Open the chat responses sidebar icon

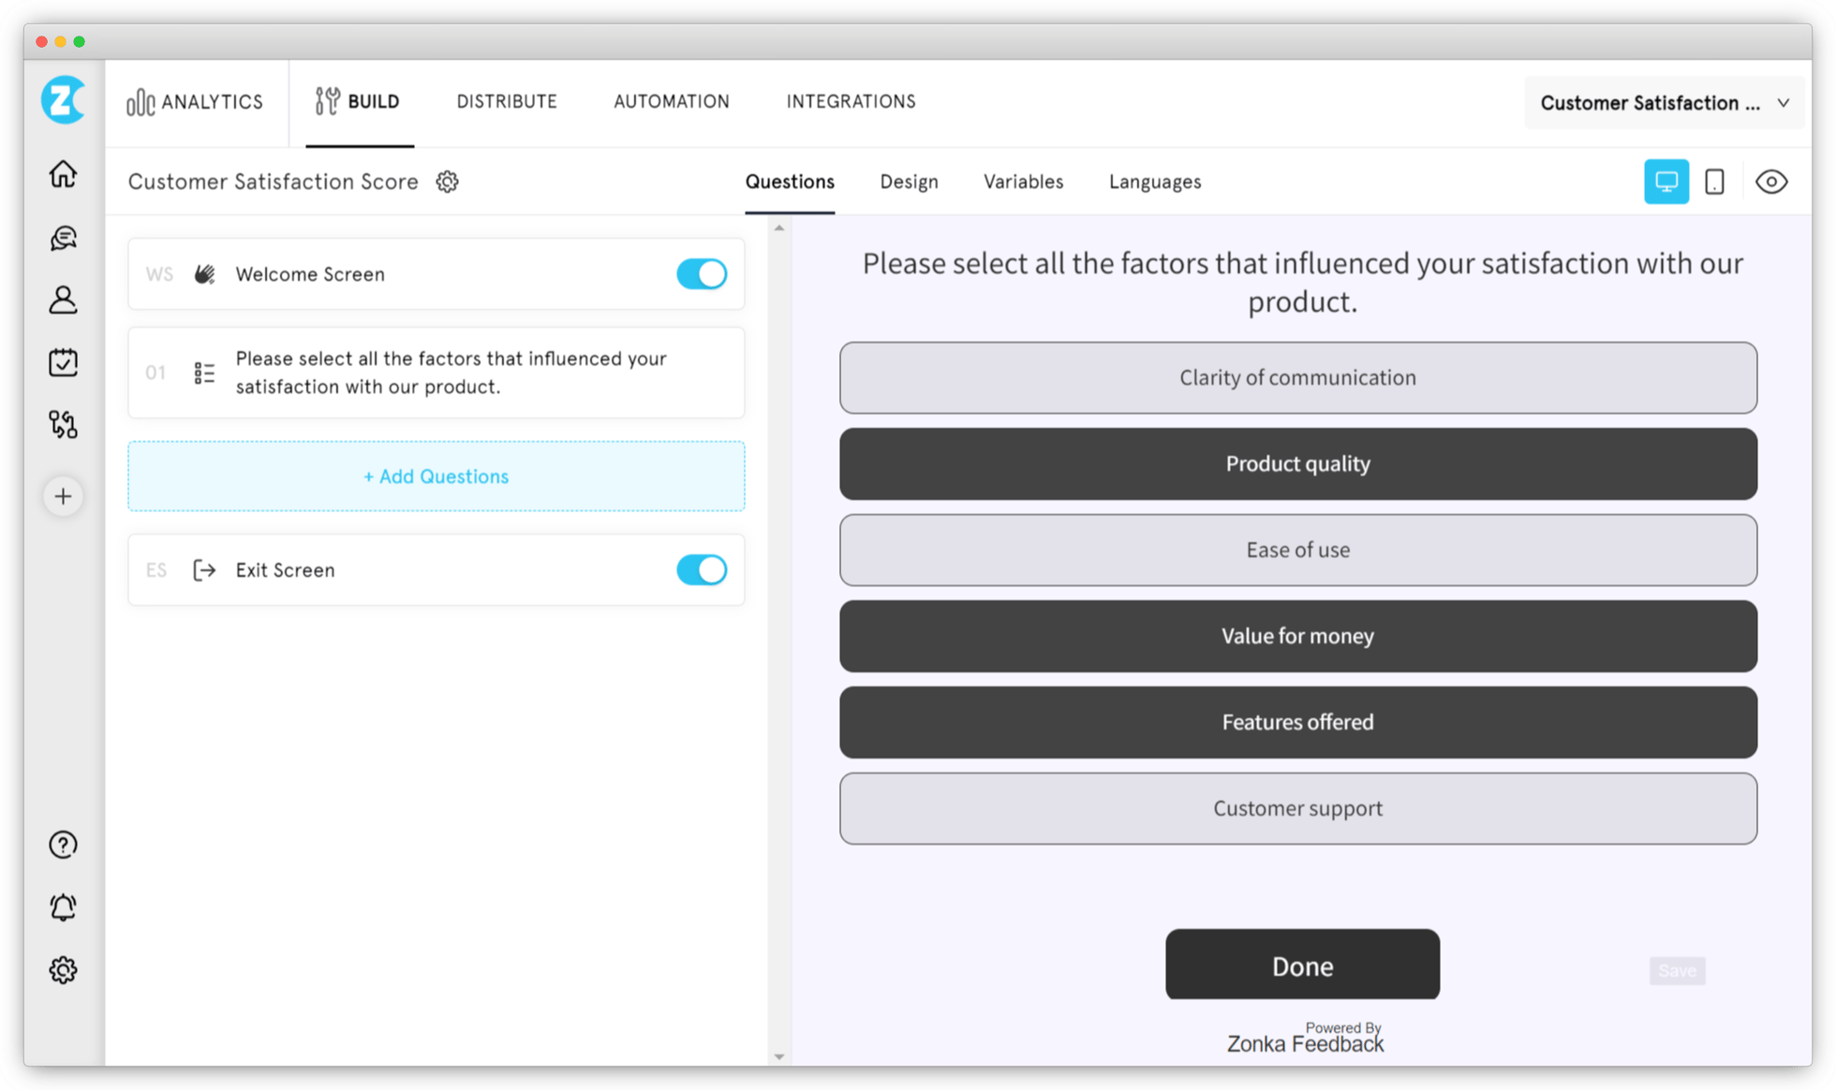tap(62, 238)
